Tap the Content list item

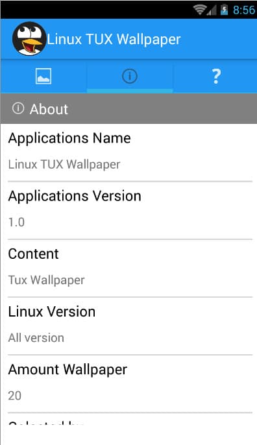(x=130, y=268)
